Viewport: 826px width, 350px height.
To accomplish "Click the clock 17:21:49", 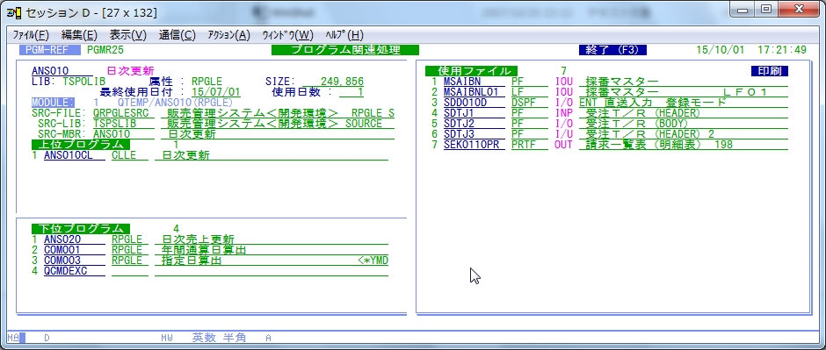I will (x=782, y=50).
